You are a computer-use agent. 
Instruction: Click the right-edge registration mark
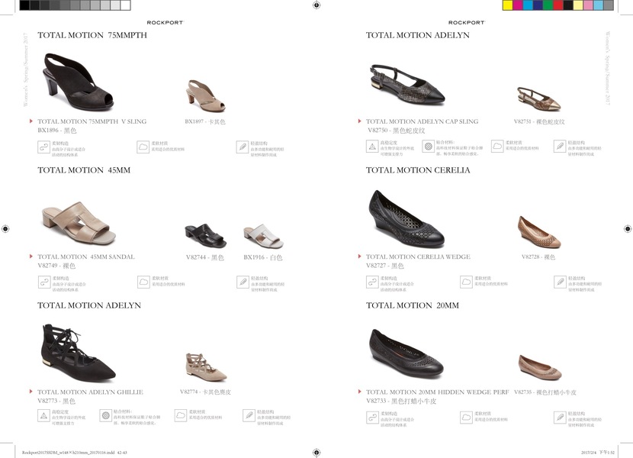pos(628,229)
